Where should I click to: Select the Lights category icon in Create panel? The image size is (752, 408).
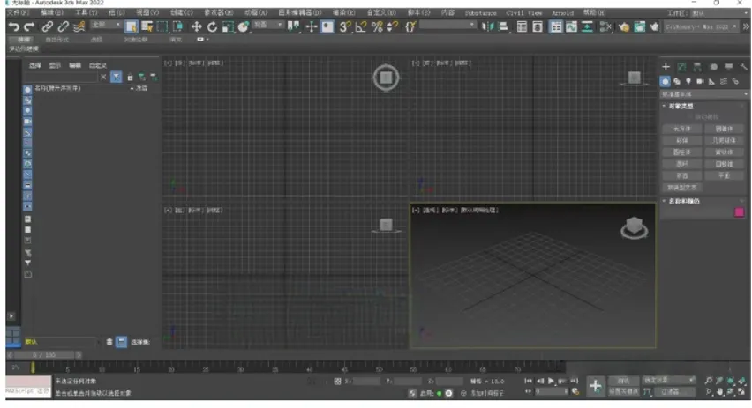[x=688, y=81]
